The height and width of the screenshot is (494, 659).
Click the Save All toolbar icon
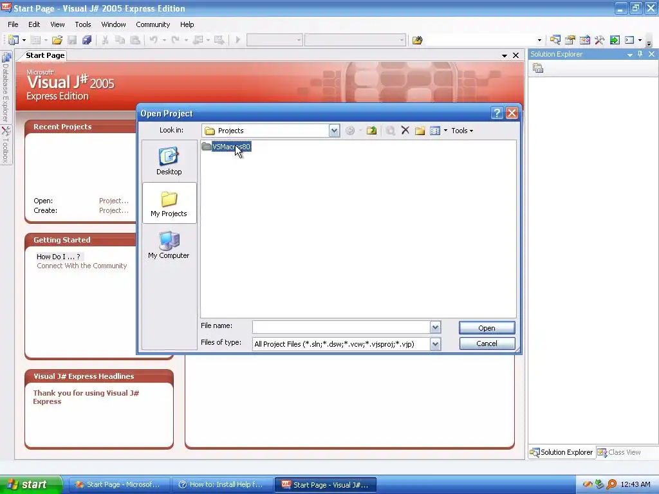pyautogui.click(x=87, y=40)
